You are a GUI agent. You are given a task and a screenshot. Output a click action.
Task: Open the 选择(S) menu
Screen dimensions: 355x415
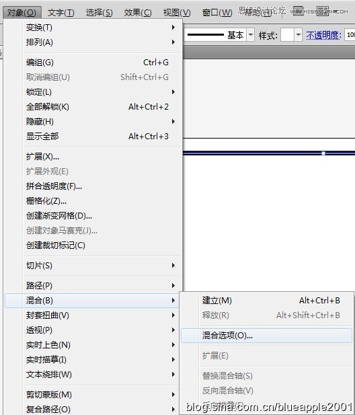(x=100, y=12)
